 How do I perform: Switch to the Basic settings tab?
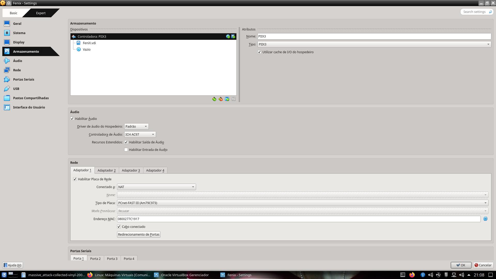[x=13, y=13]
